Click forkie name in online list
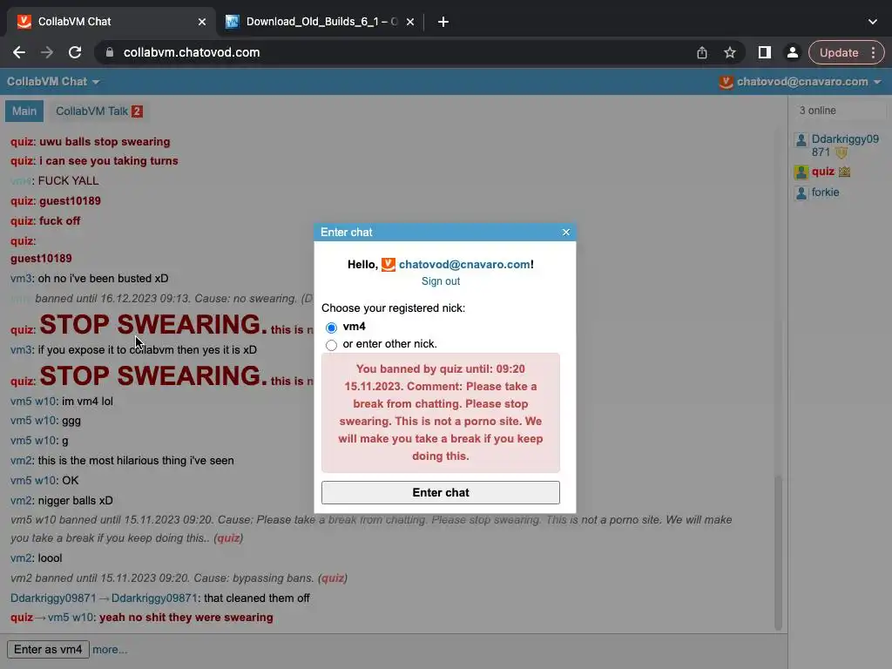The height and width of the screenshot is (669, 892). point(826,193)
